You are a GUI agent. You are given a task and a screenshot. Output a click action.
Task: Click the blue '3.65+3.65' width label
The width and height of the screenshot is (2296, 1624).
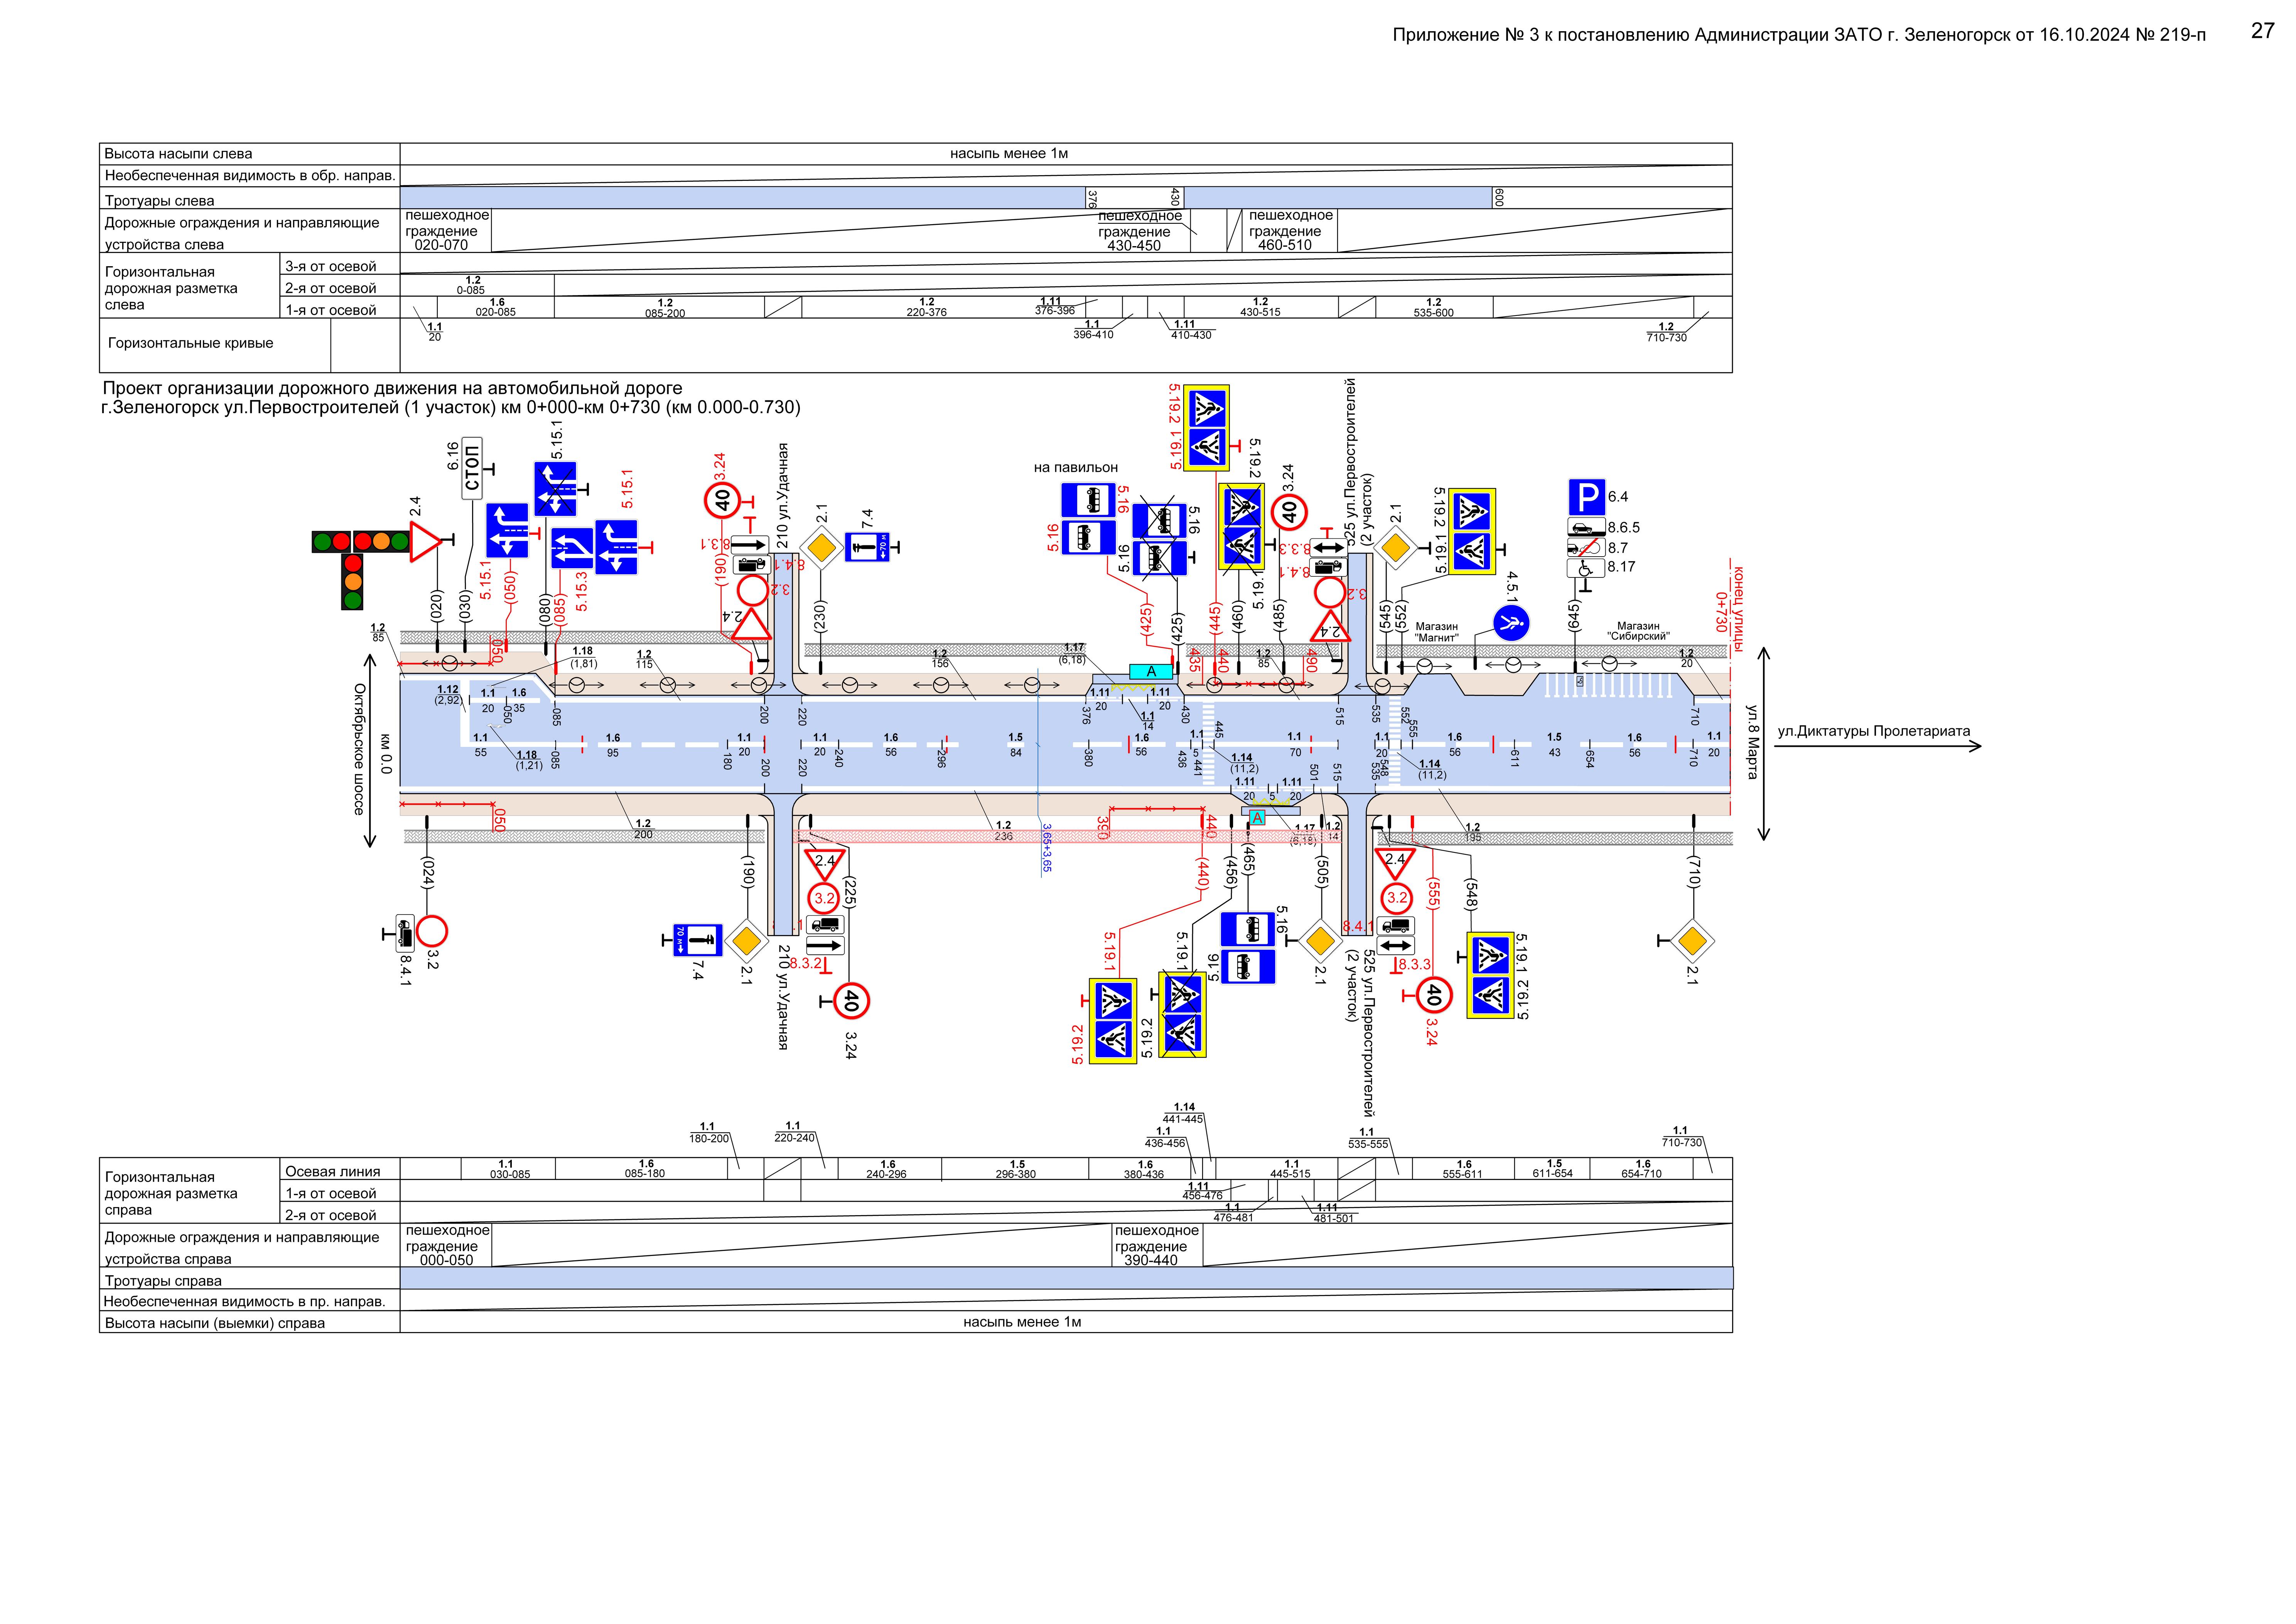click(x=1047, y=848)
